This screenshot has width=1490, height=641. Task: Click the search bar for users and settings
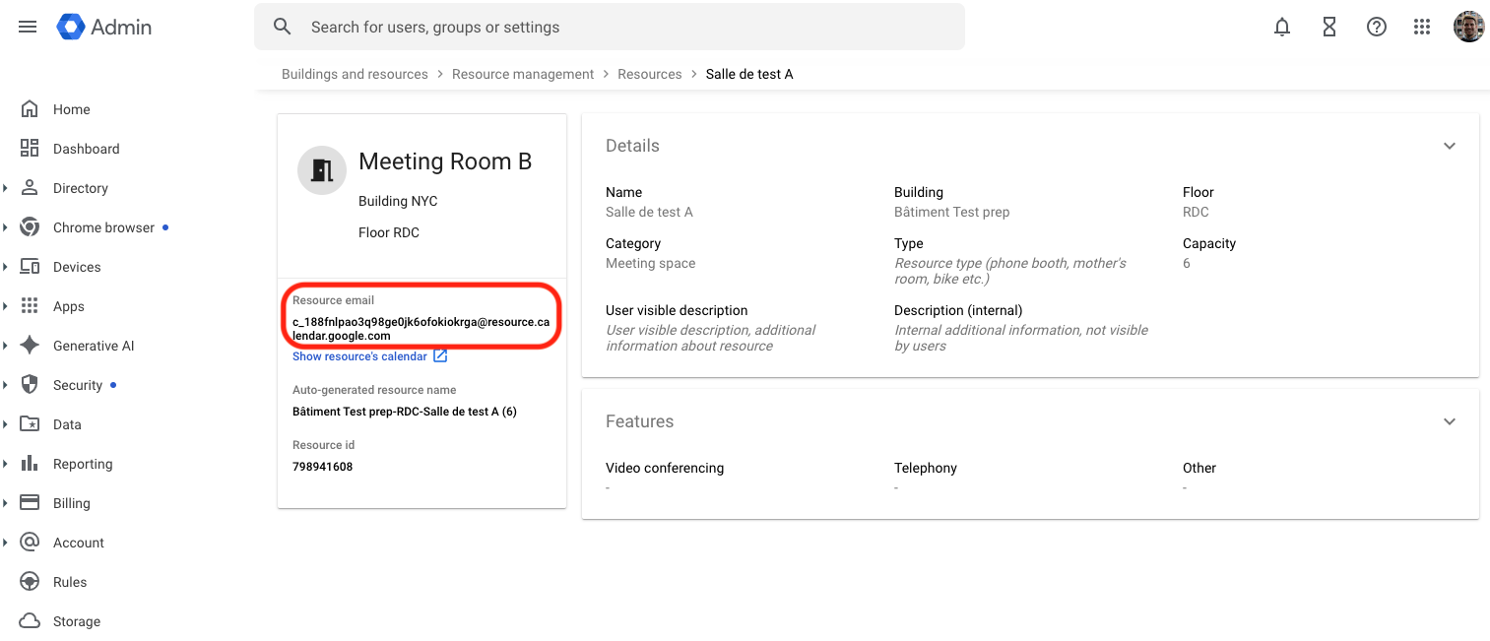click(609, 27)
